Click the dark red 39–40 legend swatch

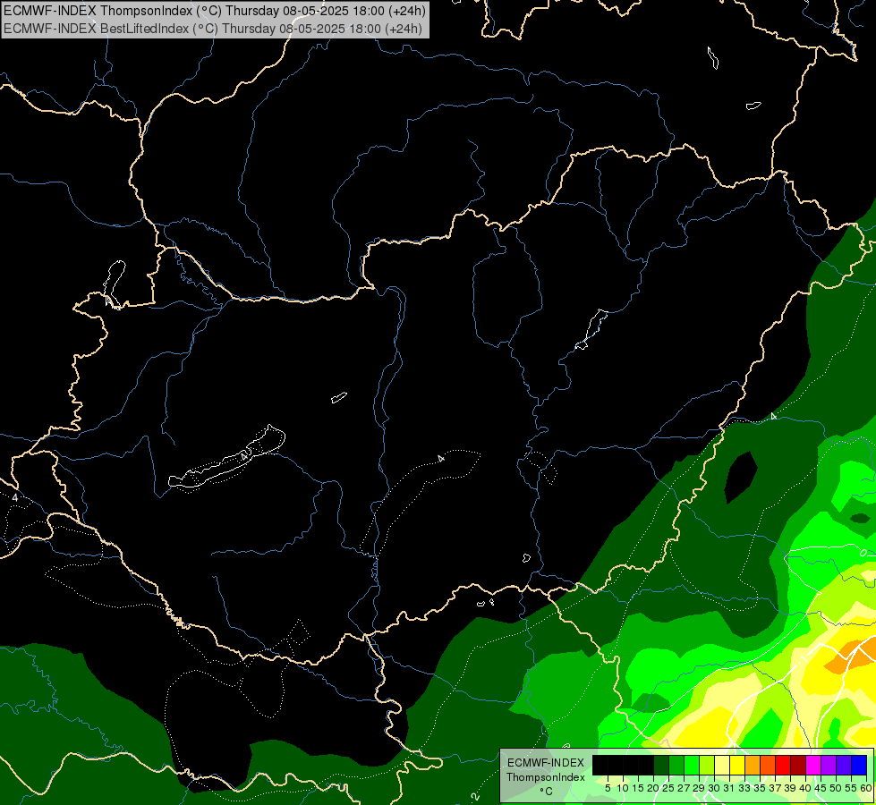[798, 765]
